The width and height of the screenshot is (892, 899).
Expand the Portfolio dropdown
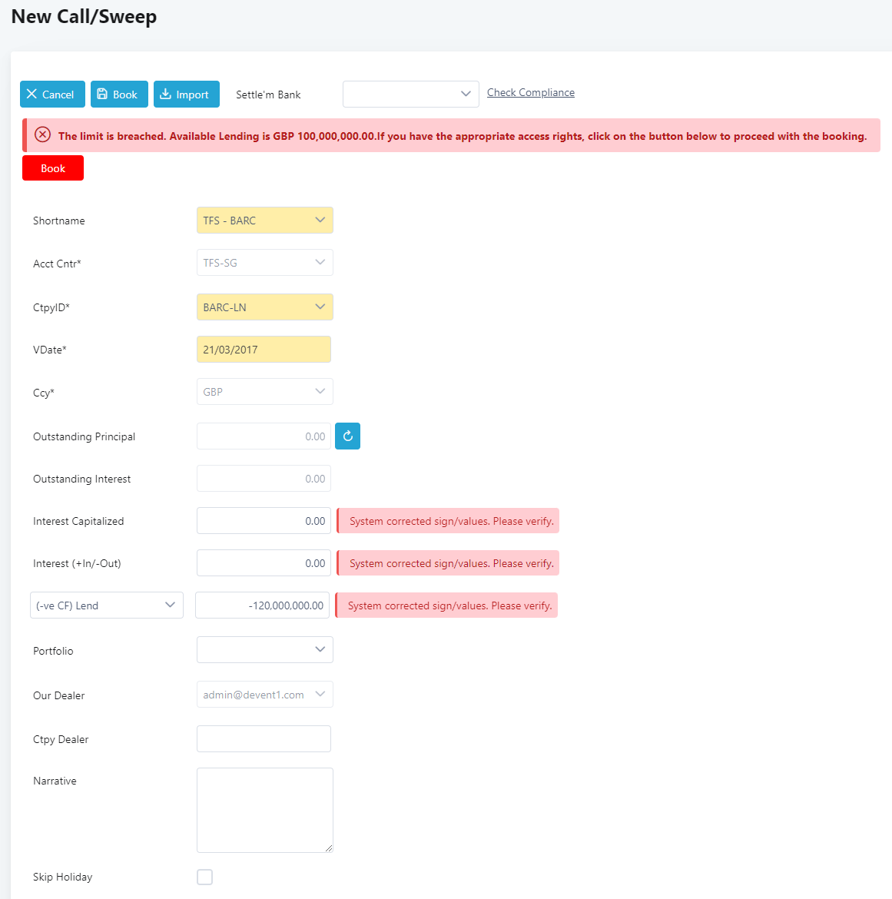tap(264, 650)
